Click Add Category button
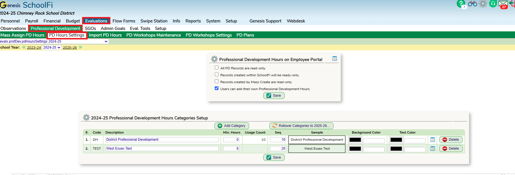The image size is (515, 175). pyautogui.click(x=232, y=126)
